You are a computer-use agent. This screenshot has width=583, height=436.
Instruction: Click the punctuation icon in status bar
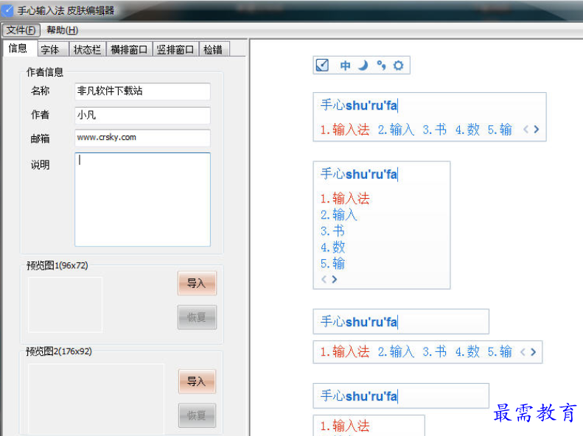tap(381, 66)
